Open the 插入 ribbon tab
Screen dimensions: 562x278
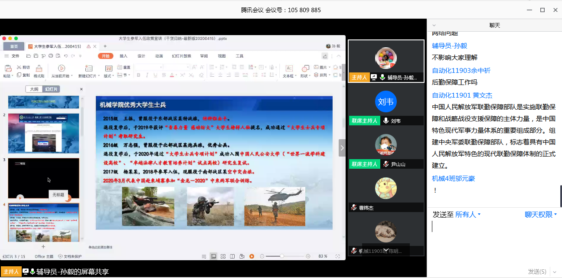(124, 56)
